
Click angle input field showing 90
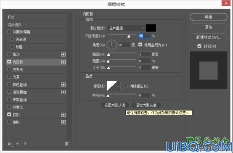pos(124,45)
